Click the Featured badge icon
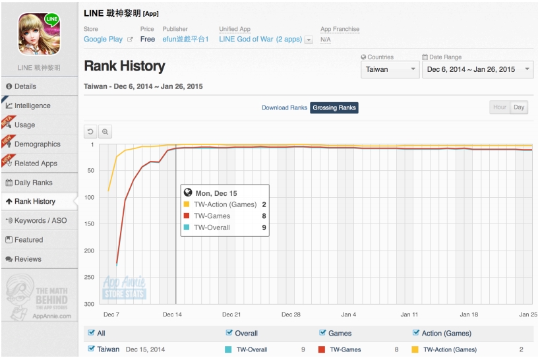Viewport: 538px width, 358px height. coord(9,239)
